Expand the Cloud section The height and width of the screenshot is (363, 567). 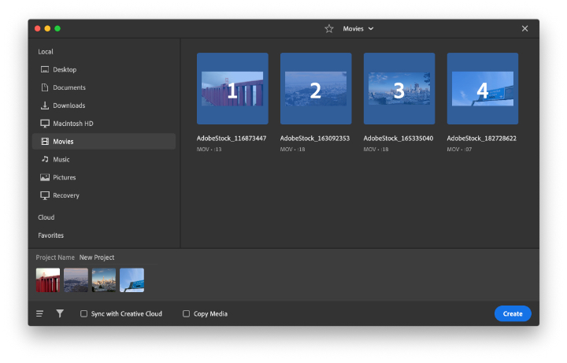pos(46,217)
